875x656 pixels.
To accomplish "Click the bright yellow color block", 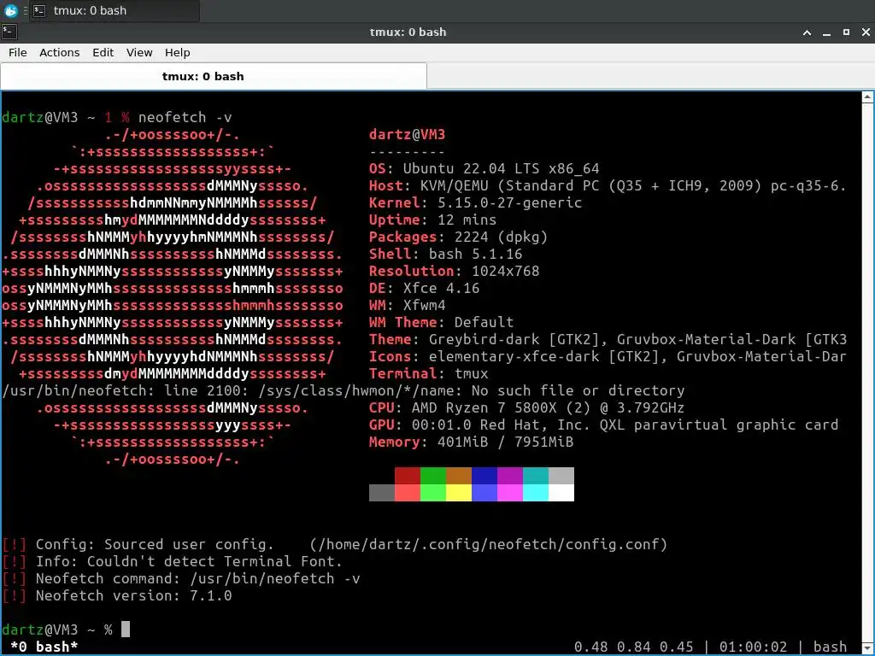I will [x=459, y=493].
